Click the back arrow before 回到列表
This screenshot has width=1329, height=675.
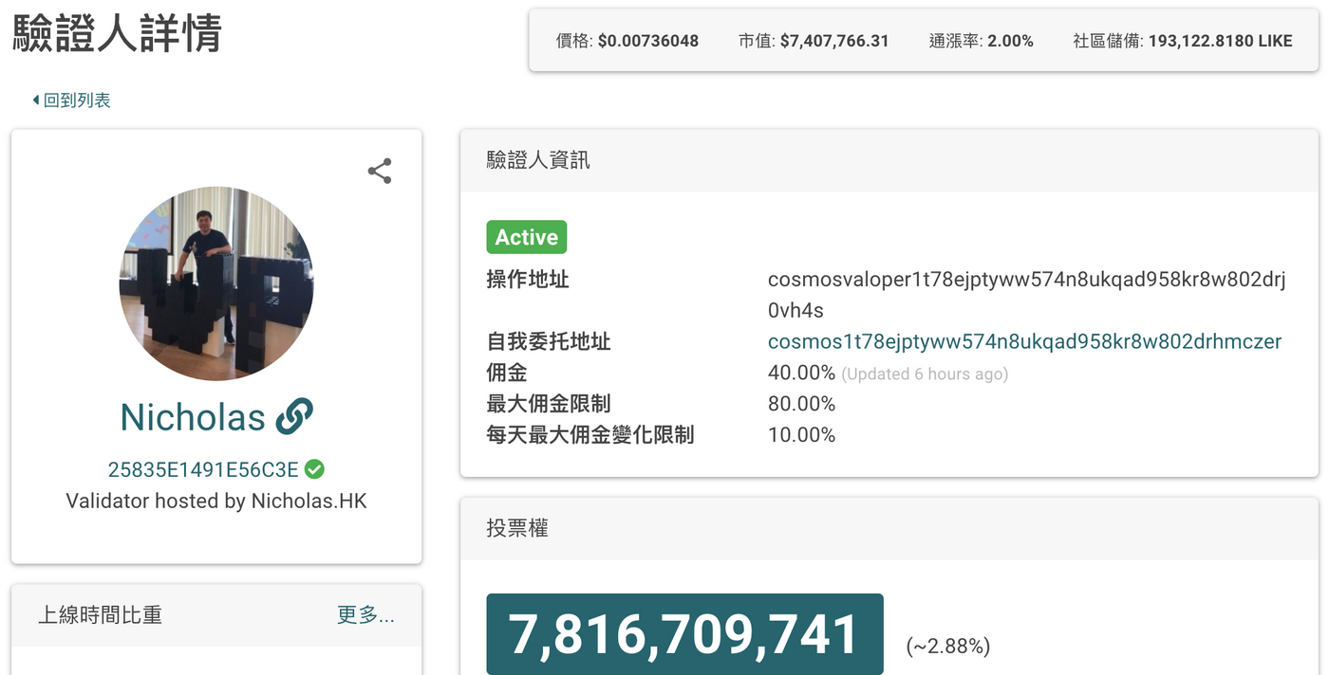click(x=36, y=100)
